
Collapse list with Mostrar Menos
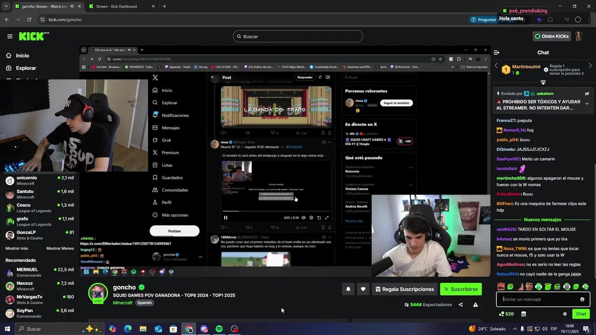[60, 248]
